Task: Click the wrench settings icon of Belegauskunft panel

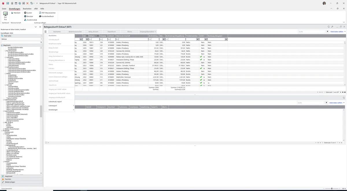Action: [x=332, y=27]
